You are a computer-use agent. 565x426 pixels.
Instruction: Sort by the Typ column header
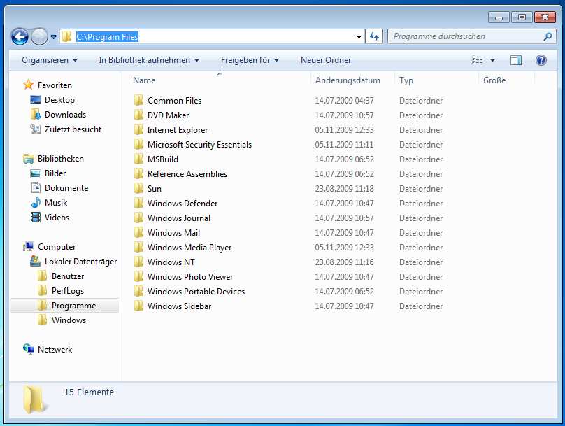tap(406, 80)
